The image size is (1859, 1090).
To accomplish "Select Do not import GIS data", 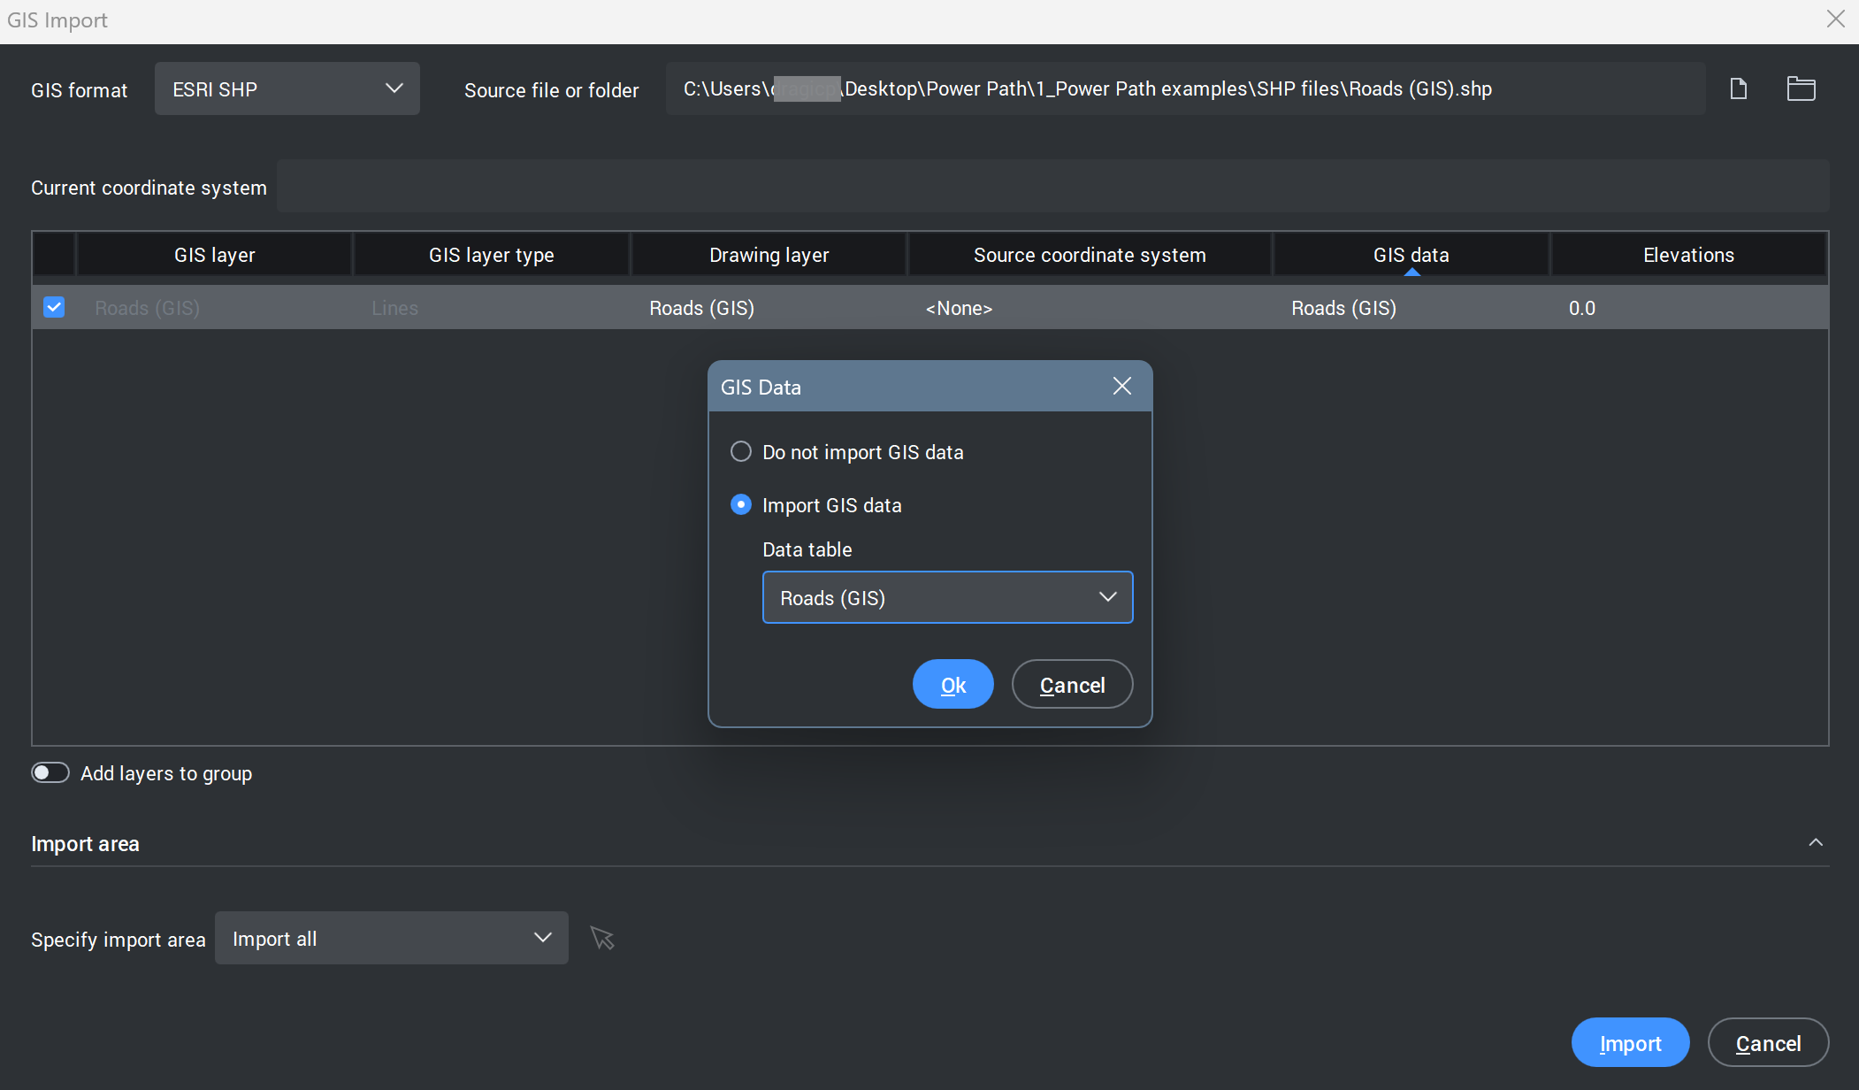I will coord(741,451).
